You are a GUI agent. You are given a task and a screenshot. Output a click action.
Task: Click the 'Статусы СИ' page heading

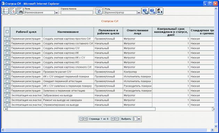point(110,21)
